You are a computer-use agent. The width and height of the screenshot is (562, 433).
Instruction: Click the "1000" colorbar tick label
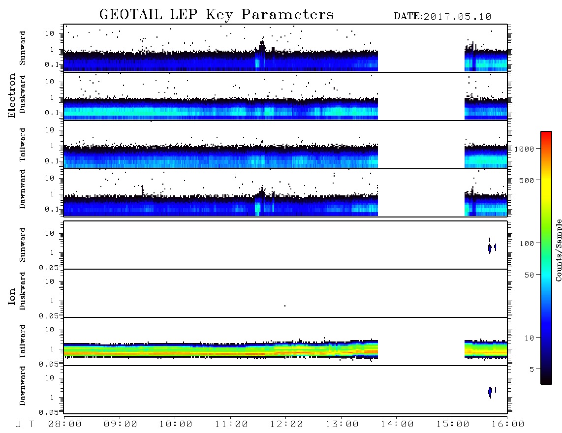click(x=525, y=149)
